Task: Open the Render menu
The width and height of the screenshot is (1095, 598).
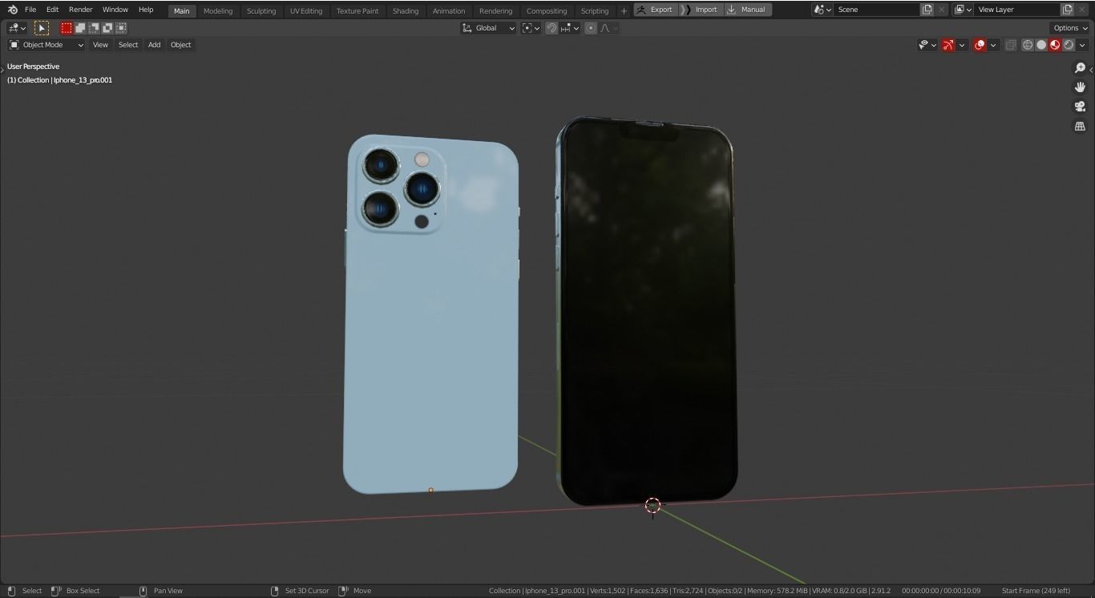Action: pyautogui.click(x=80, y=10)
